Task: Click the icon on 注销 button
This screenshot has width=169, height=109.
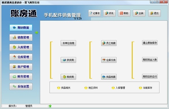Action: tap(136, 13)
